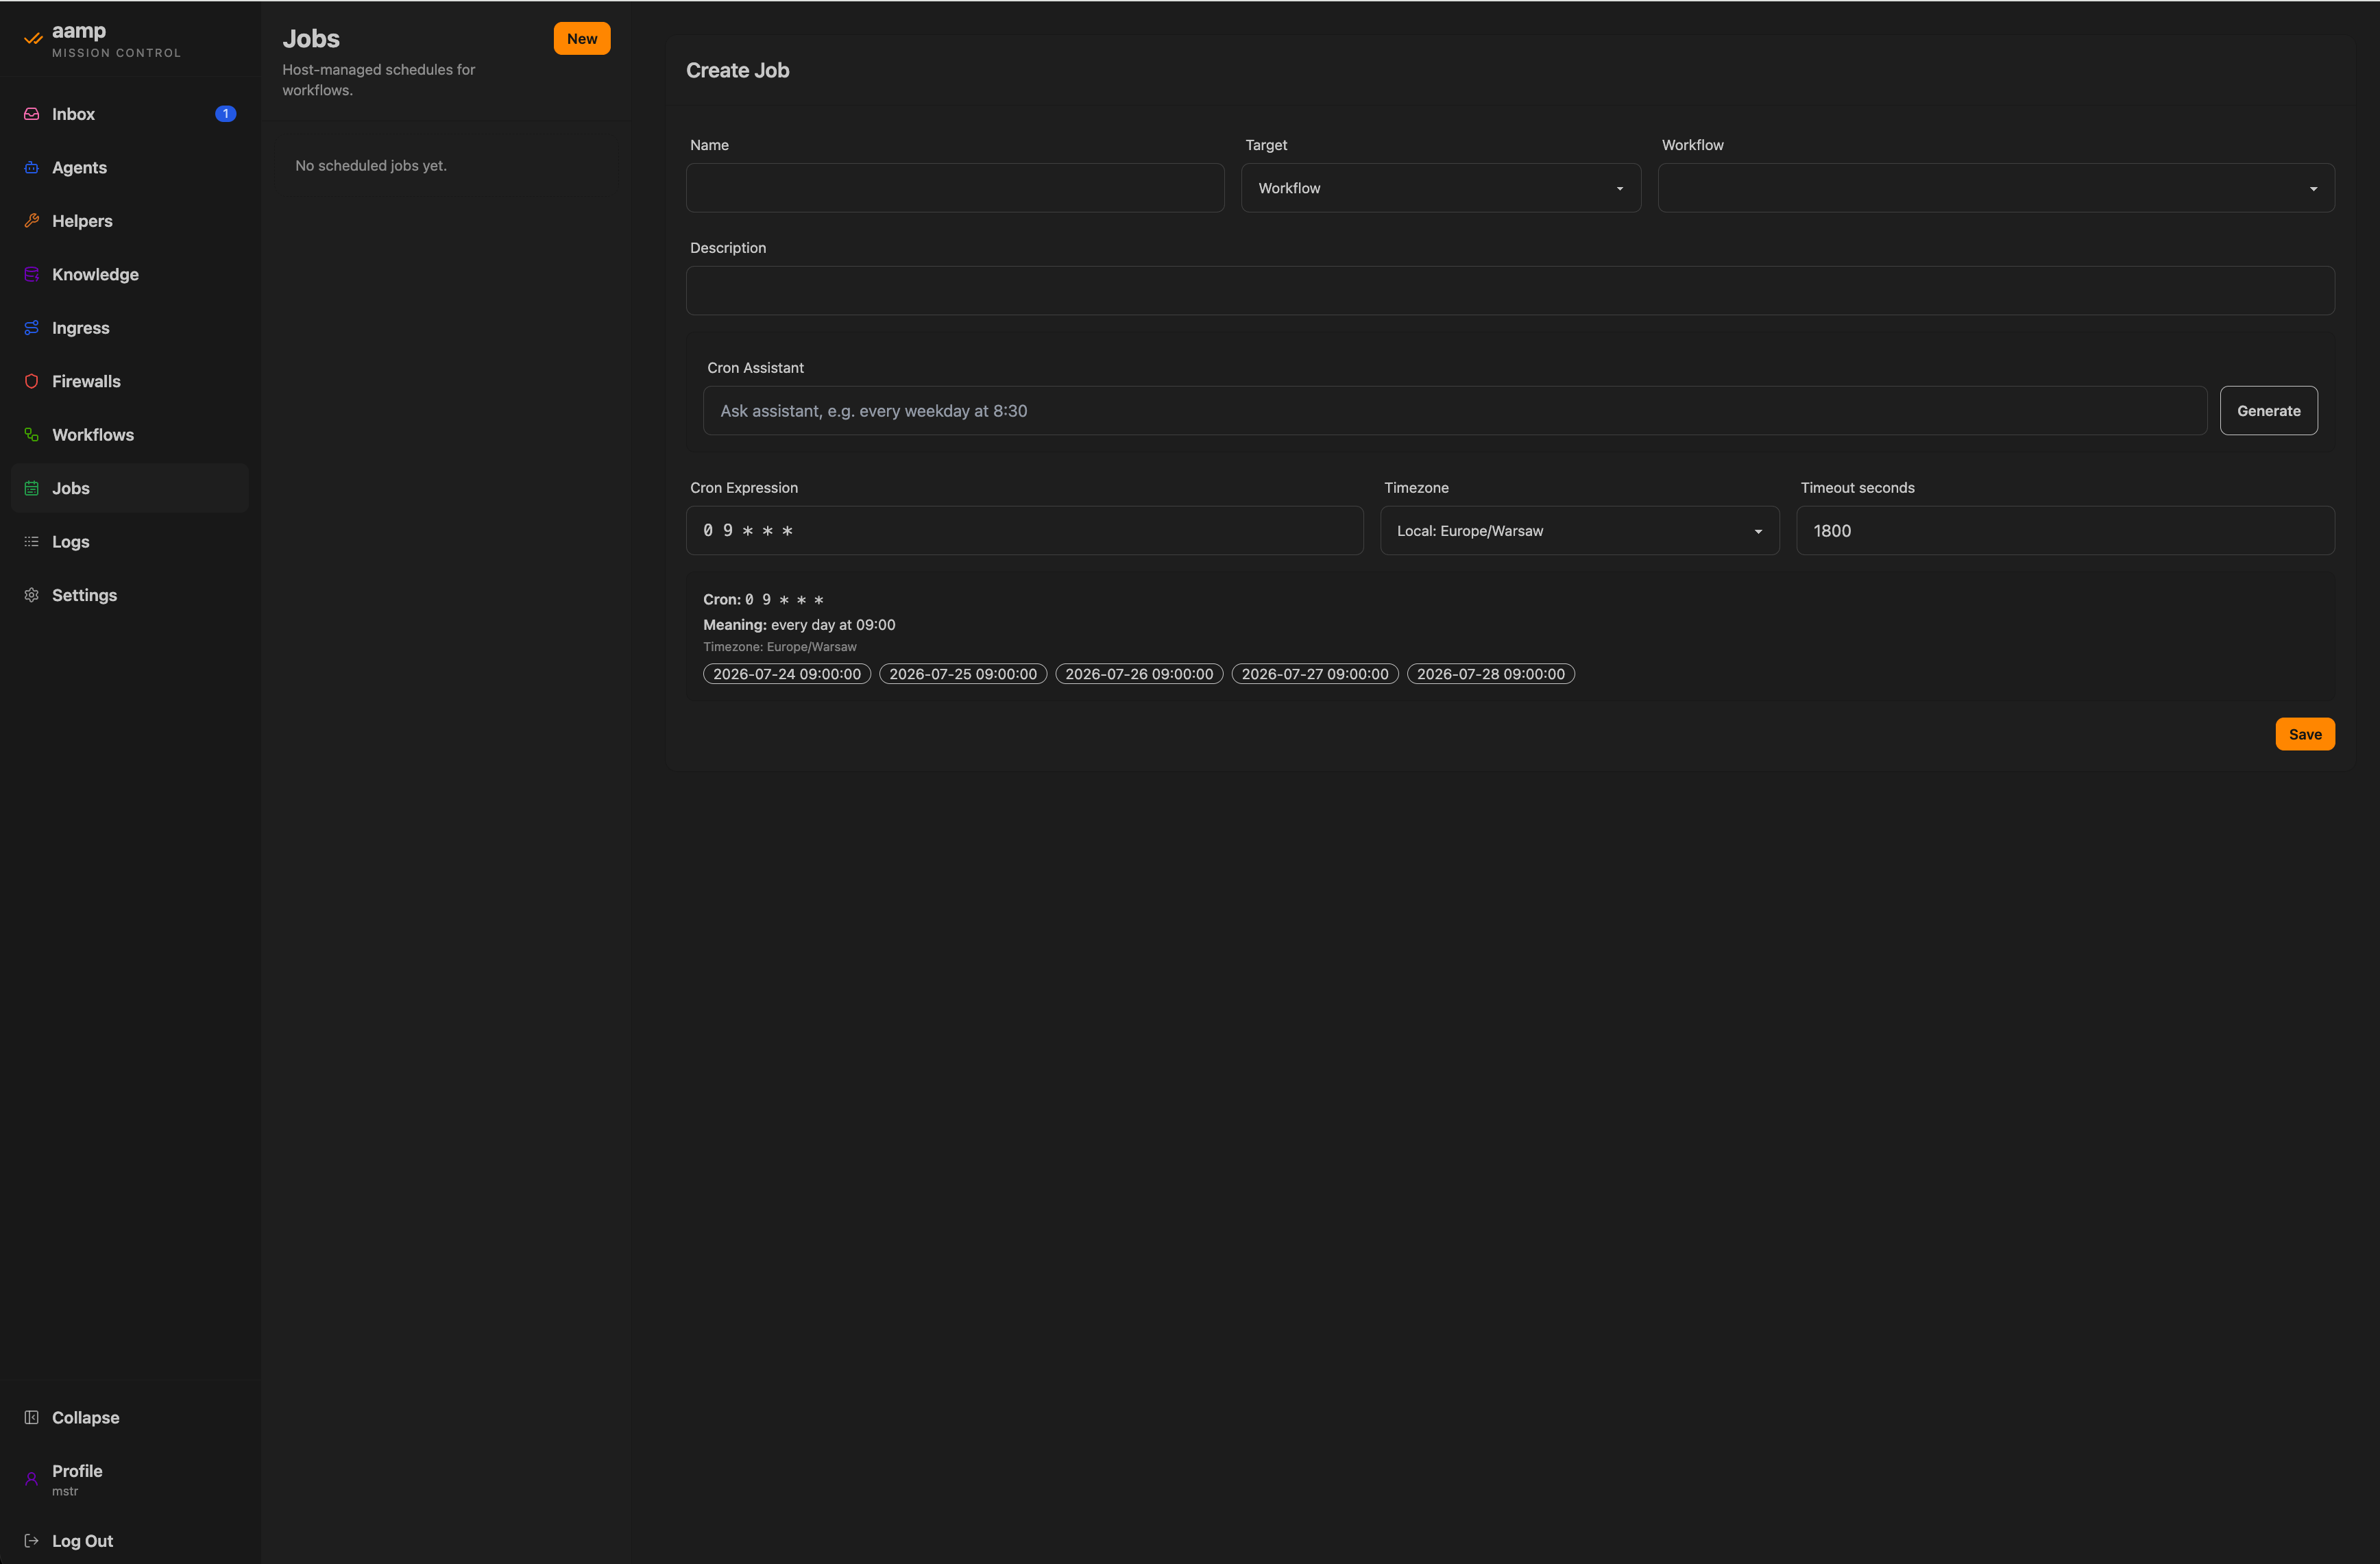
Task: Click the Inbox tray icon
Action: click(32, 114)
